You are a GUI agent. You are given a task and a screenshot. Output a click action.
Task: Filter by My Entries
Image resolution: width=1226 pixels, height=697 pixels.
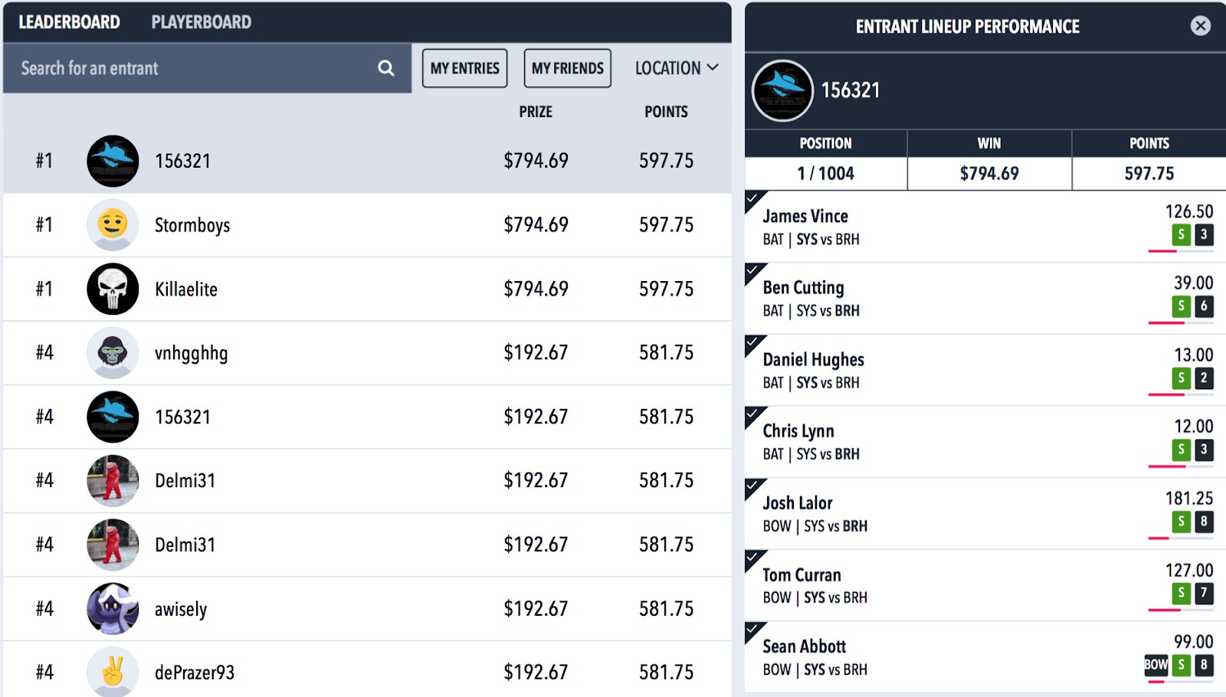[465, 68]
